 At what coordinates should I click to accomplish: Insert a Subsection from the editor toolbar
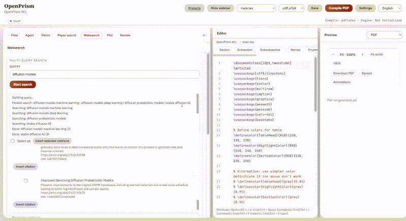coord(245,50)
